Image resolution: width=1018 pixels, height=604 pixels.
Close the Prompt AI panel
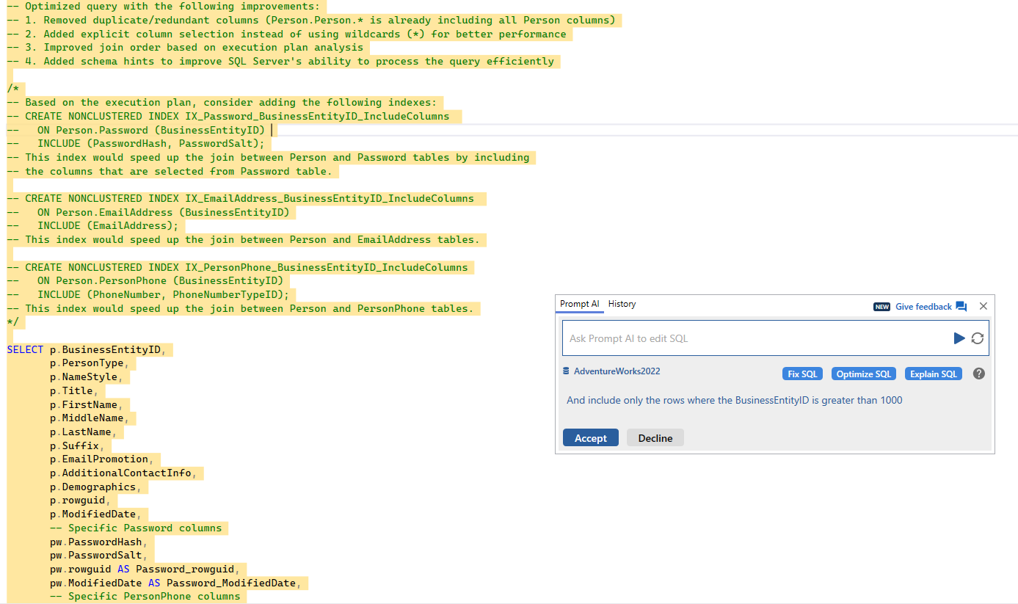coord(984,306)
